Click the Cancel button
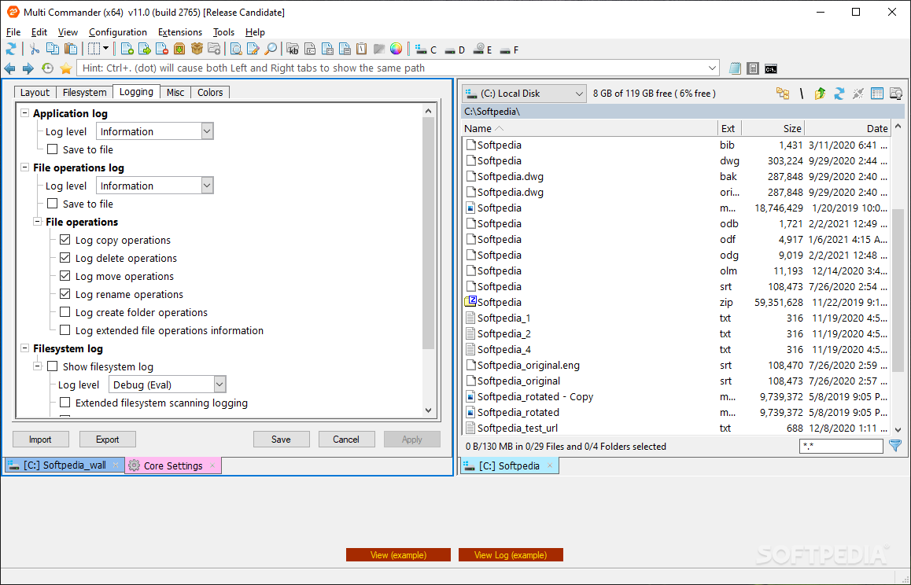911x585 pixels. point(346,440)
